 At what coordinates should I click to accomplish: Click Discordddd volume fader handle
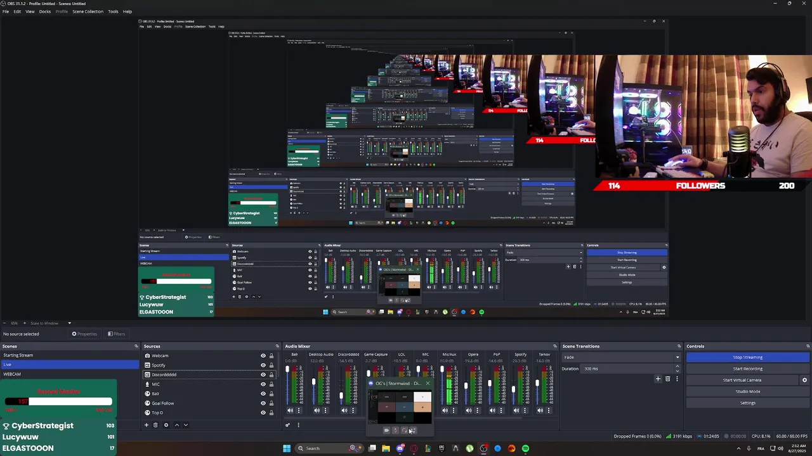pyautogui.click(x=341, y=395)
